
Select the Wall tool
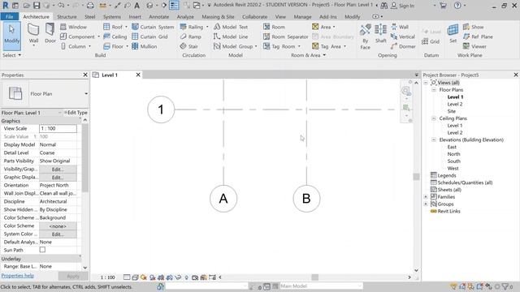pos(33,34)
